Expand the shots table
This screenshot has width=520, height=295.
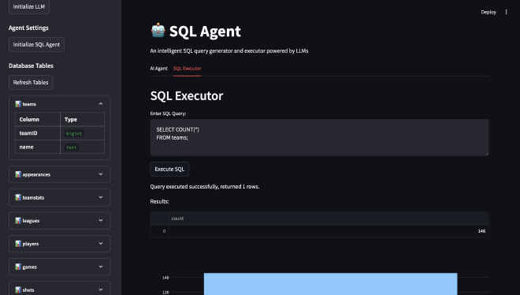[x=60, y=289]
